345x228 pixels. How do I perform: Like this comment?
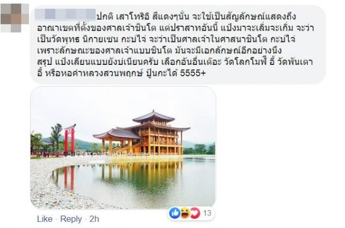(x=45, y=219)
